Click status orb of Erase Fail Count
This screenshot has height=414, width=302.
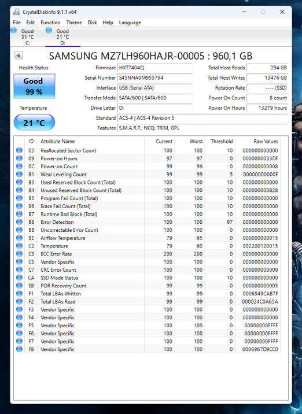pyautogui.click(x=19, y=206)
